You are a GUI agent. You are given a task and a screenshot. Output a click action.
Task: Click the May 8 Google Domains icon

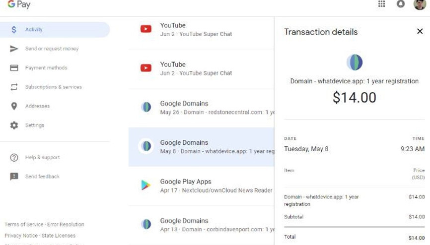[x=146, y=146]
